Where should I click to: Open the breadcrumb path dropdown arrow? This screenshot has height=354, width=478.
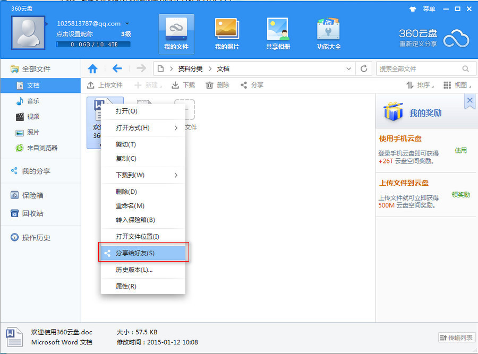pos(349,68)
